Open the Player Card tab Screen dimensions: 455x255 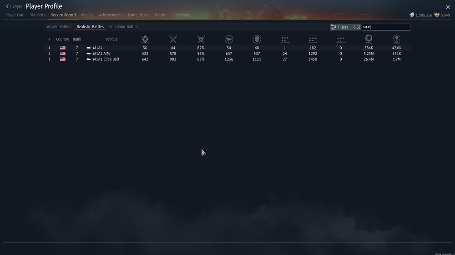click(x=15, y=15)
